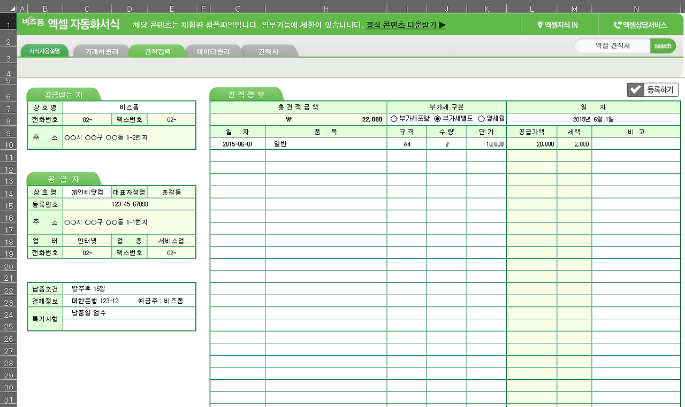Screen dimensions: 685x407
Task: Click the supplier name cell ㈜인비닷컴
Action: click(x=87, y=192)
